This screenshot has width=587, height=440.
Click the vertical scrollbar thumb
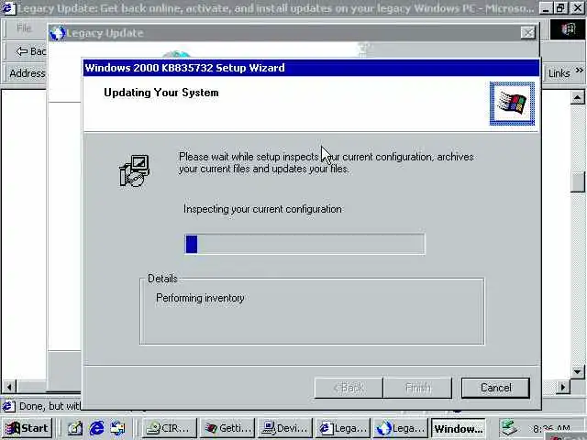pos(578,182)
